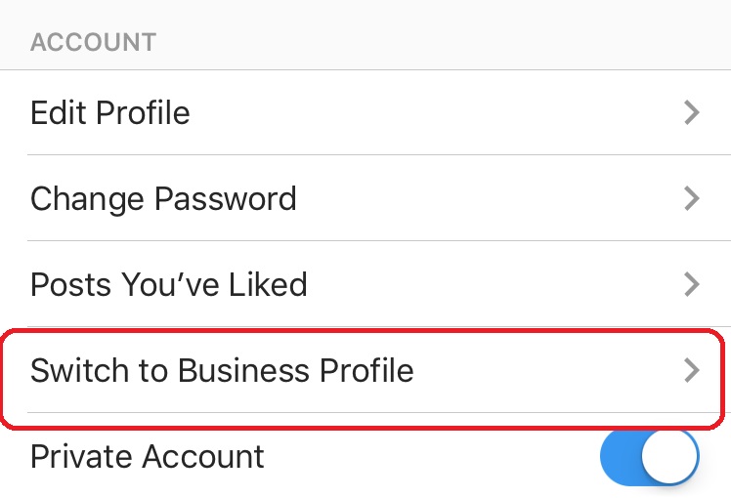Click the "Edit Profile" text label
This screenshot has height=498, width=731.
(110, 113)
